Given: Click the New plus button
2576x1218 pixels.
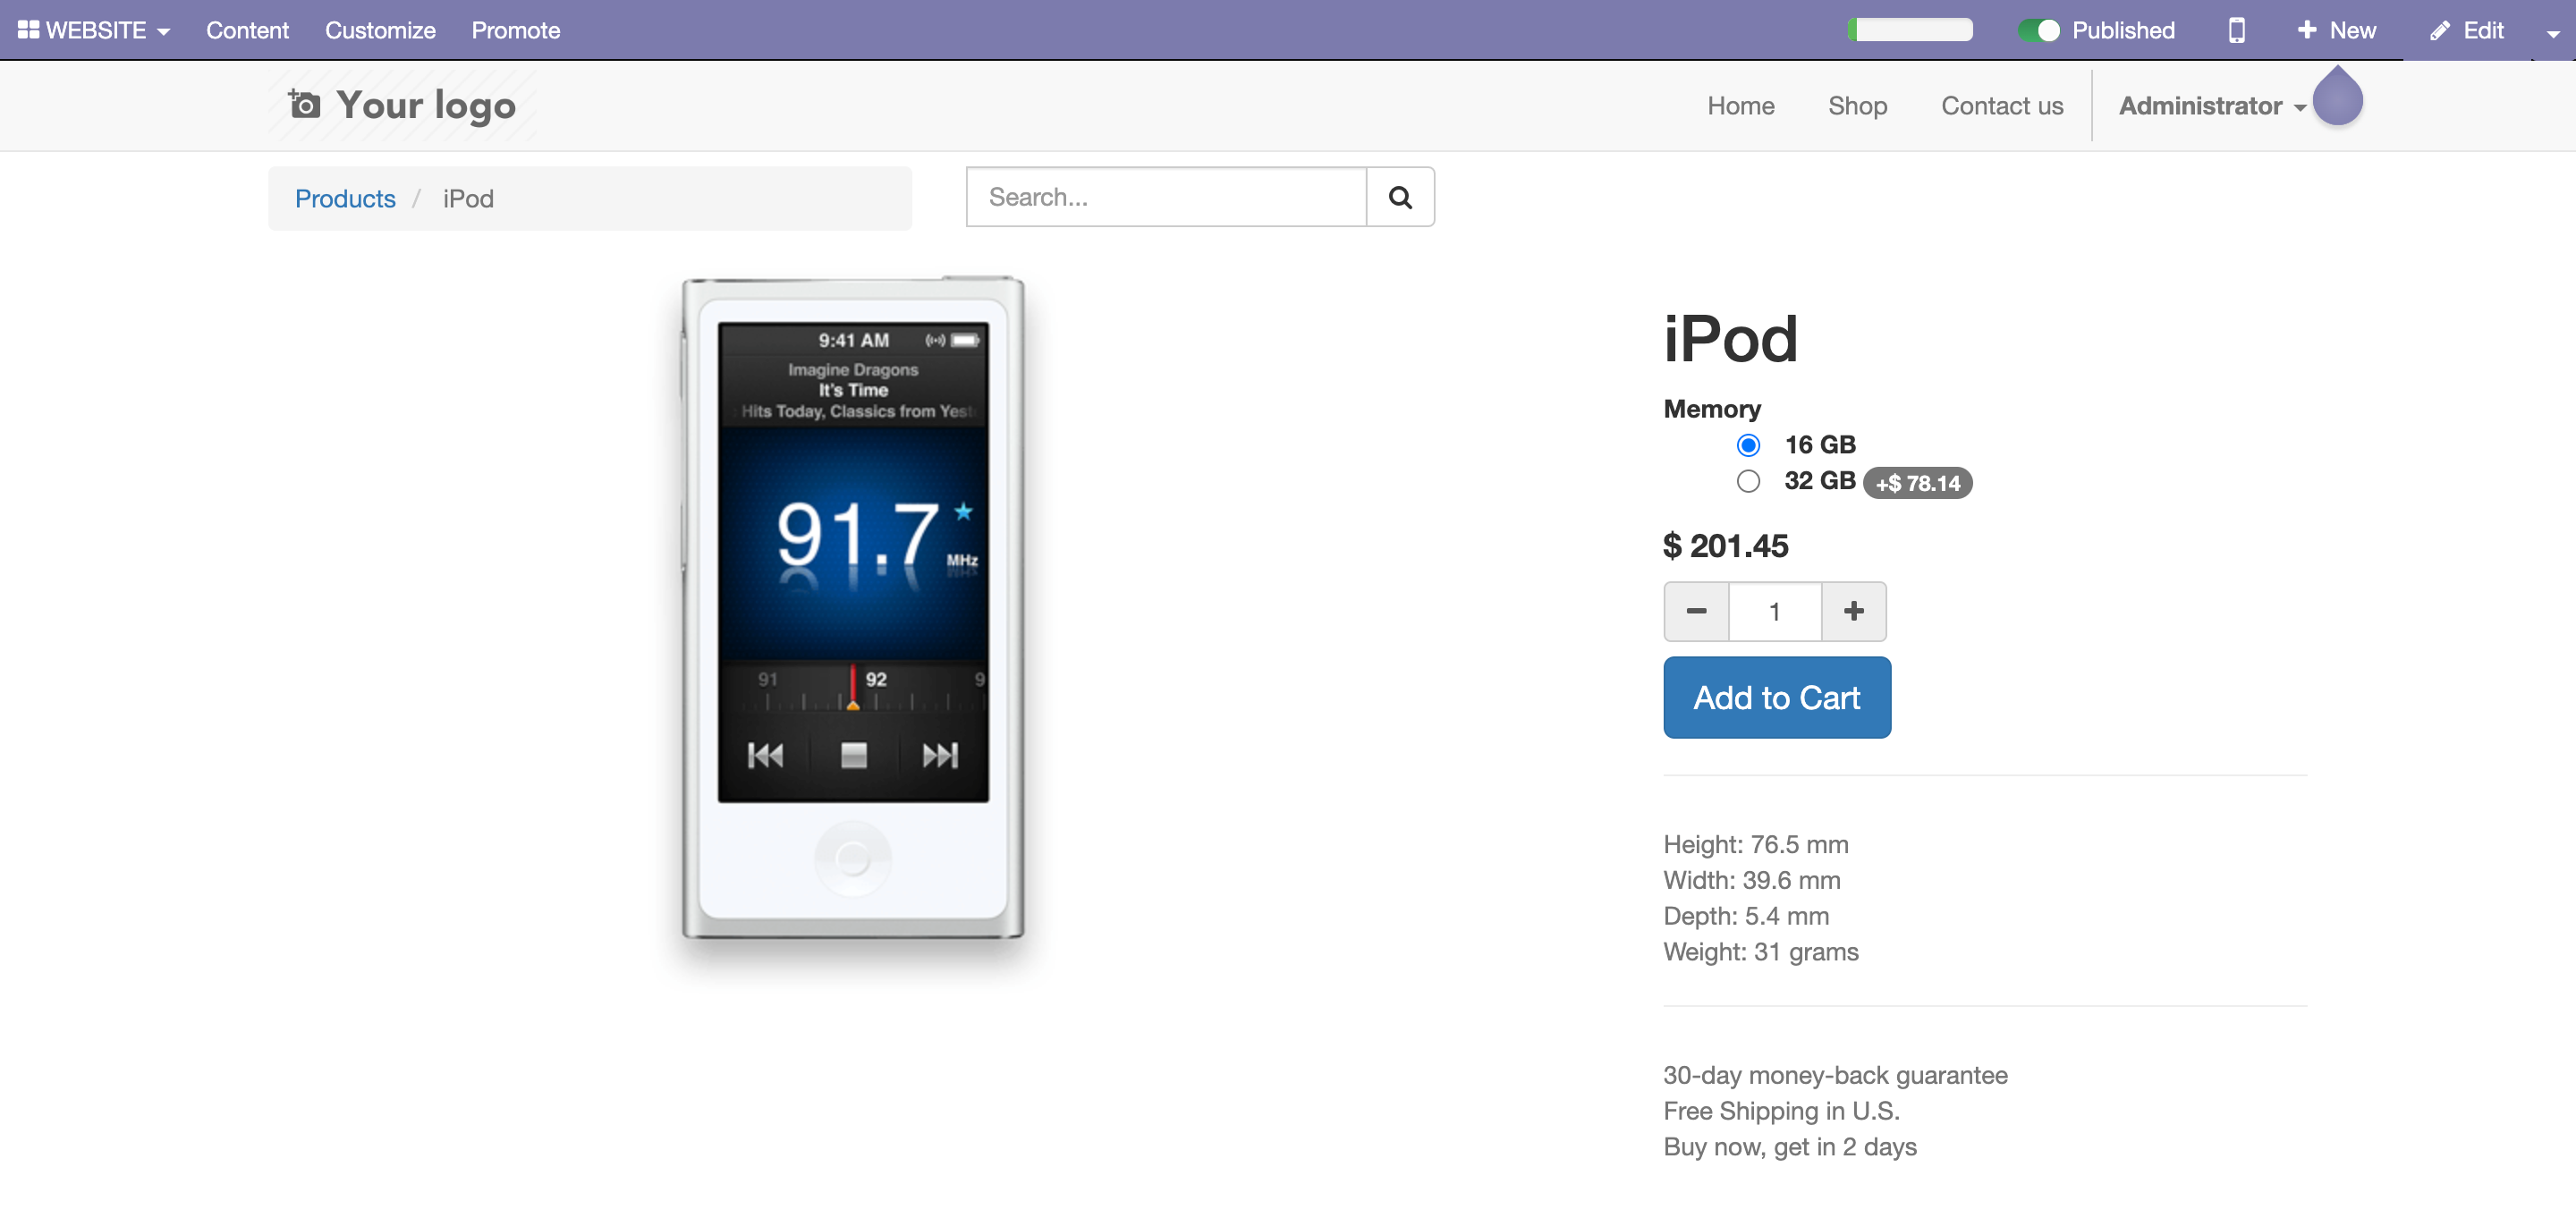Looking at the screenshot, I should [x=2336, y=30].
